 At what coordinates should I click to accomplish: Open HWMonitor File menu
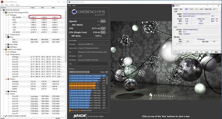point(2,5)
